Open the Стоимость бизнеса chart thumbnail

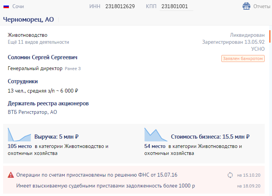pyautogui.click(x=156, y=134)
